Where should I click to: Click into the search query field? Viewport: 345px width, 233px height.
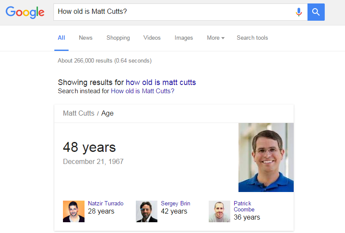click(x=172, y=12)
